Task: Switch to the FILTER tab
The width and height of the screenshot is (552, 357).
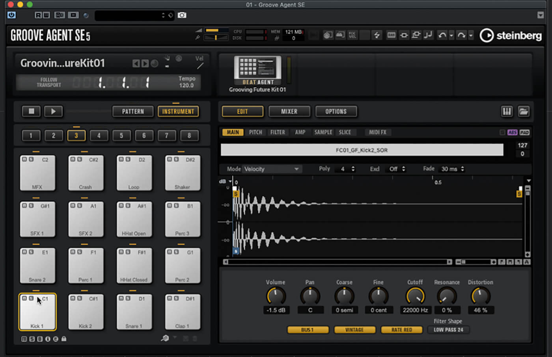Action: 277,132
